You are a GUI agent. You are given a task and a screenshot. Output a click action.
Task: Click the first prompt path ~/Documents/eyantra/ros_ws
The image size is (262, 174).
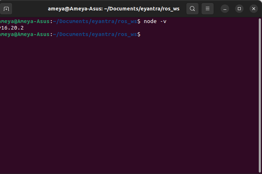pos(95,21)
